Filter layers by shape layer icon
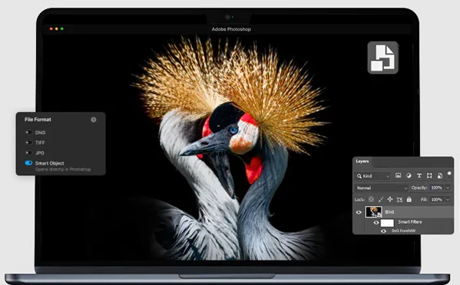Screen dimensions: 460x285 tap(429, 175)
